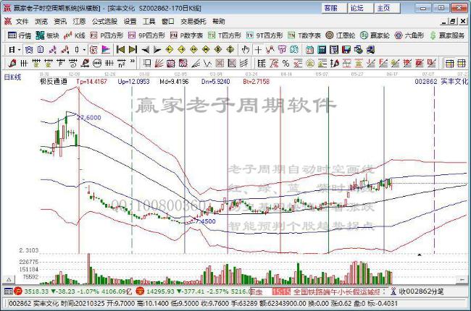Click the 收002862分笔 status entry
The width and height of the screenshot is (471, 311).
420,291
